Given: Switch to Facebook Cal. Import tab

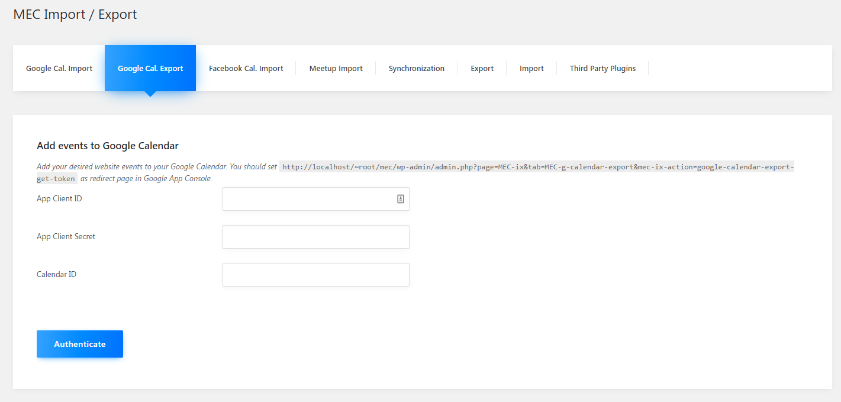Looking at the screenshot, I should (x=246, y=68).
